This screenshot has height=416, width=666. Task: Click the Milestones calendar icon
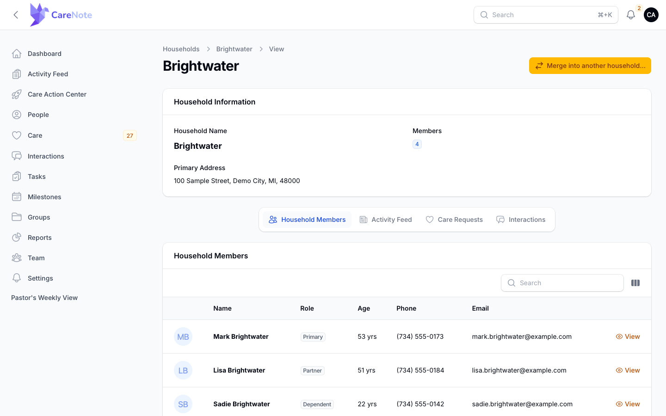pos(17,197)
